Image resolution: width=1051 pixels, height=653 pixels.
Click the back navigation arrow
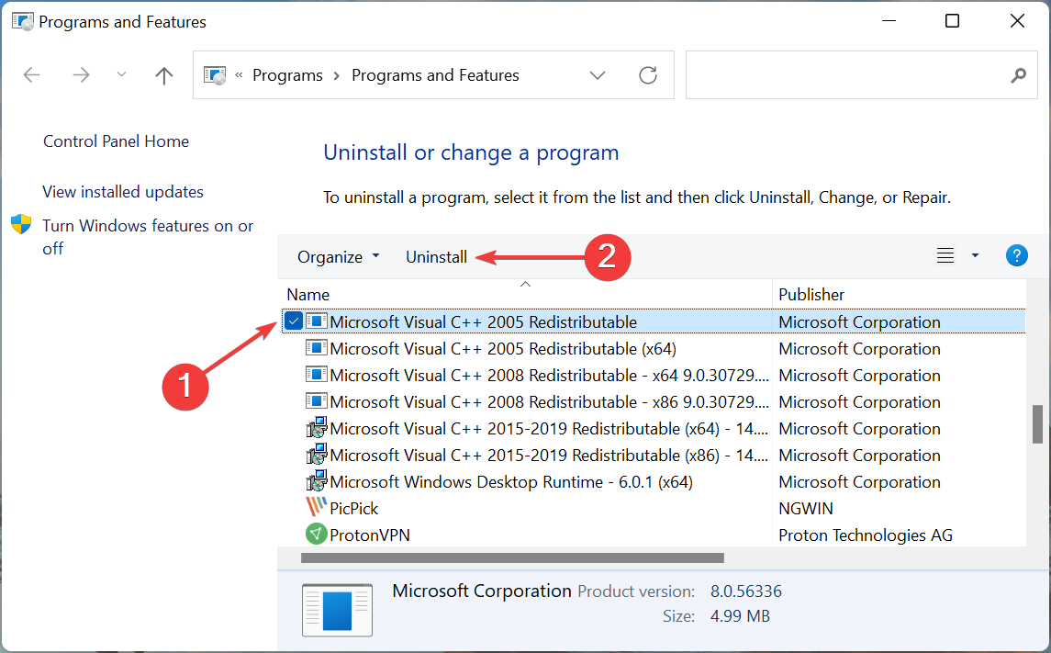click(x=31, y=75)
